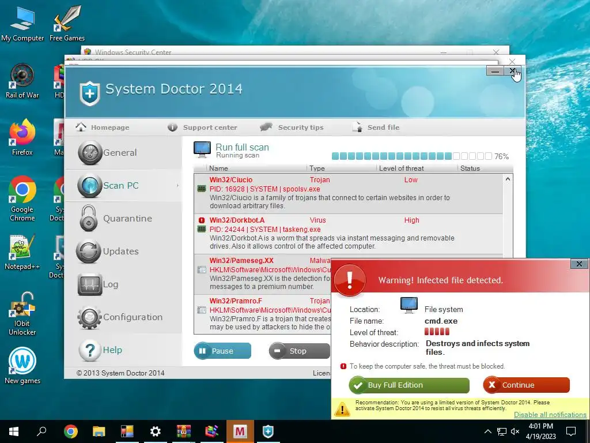This screenshot has height=443, width=590.
Task: Minimize the System Doctor 2014 window
Action: (x=495, y=70)
